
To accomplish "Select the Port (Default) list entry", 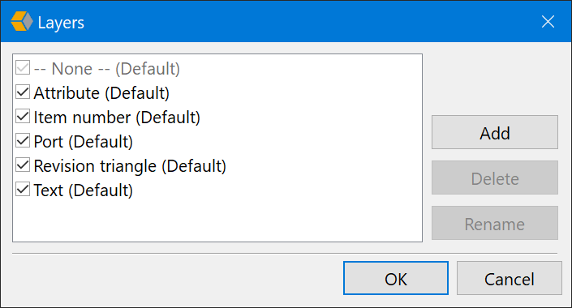I will click(x=84, y=142).
